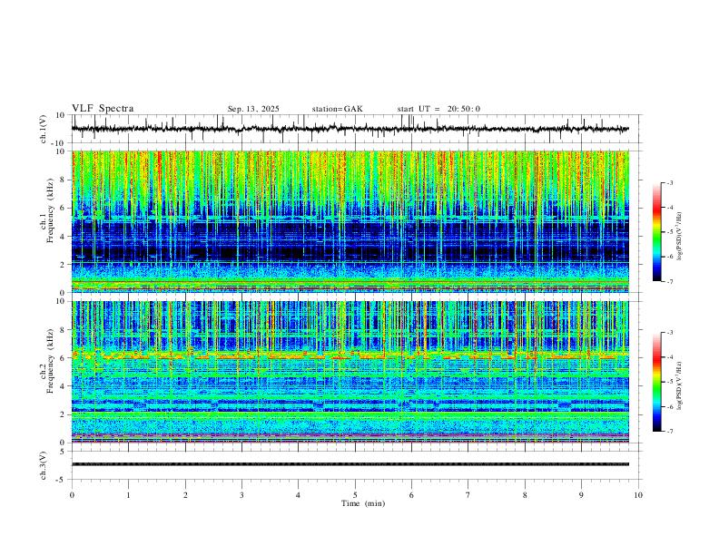Click the ch.3 voltage trace band
This screenshot has height=555, width=719.
pyautogui.click(x=350, y=464)
